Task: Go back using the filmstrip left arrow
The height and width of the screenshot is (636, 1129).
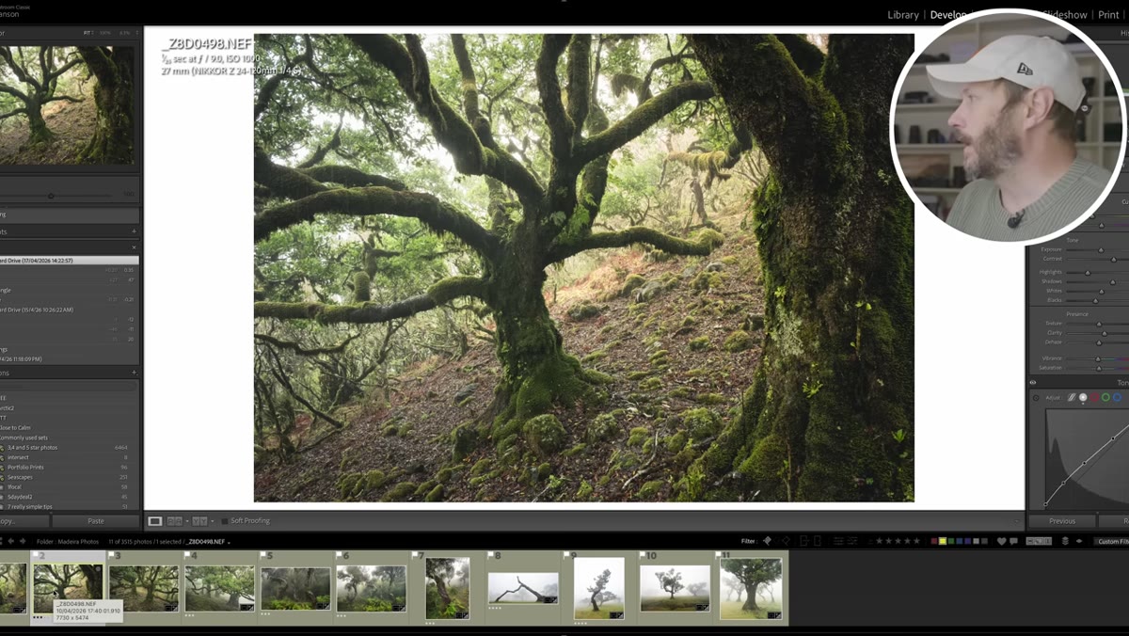Action: (x=10, y=542)
